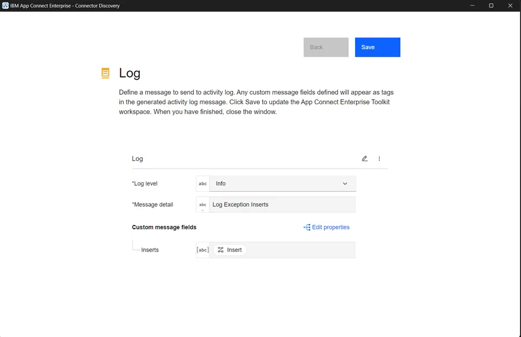
Task: Click the empty area of Inserts field
Action: coord(301,250)
